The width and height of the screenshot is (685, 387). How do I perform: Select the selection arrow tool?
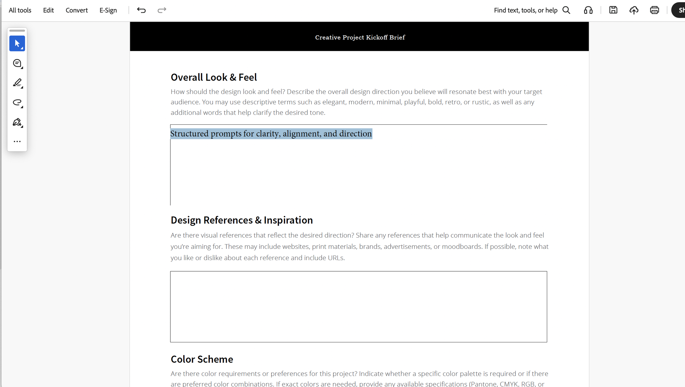click(x=17, y=43)
